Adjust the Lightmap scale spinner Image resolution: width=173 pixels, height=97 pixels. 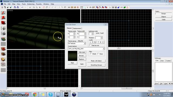point(92,34)
